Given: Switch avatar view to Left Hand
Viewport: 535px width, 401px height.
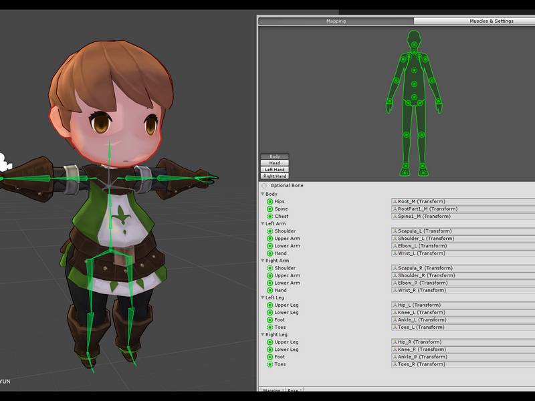Looking at the screenshot, I should pos(275,170).
